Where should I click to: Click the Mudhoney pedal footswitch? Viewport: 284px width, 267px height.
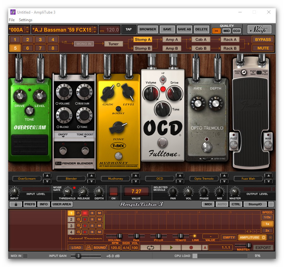[119, 156]
